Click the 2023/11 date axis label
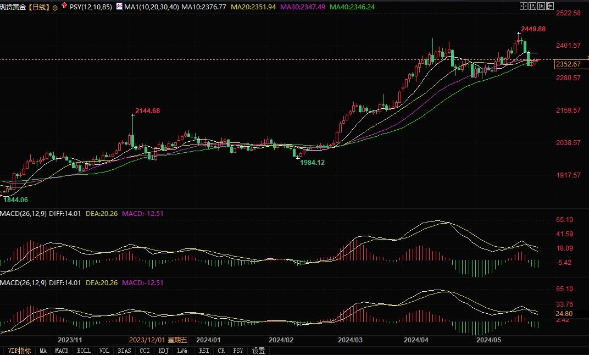 70,340
